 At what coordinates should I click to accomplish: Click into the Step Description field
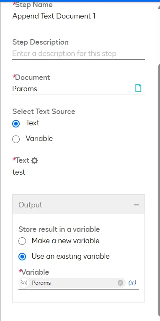point(78,53)
